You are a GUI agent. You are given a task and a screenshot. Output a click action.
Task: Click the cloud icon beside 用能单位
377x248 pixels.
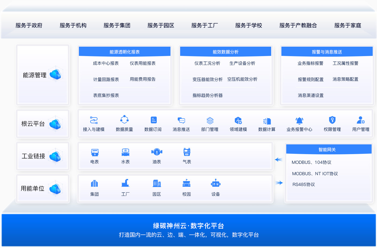click(56, 188)
